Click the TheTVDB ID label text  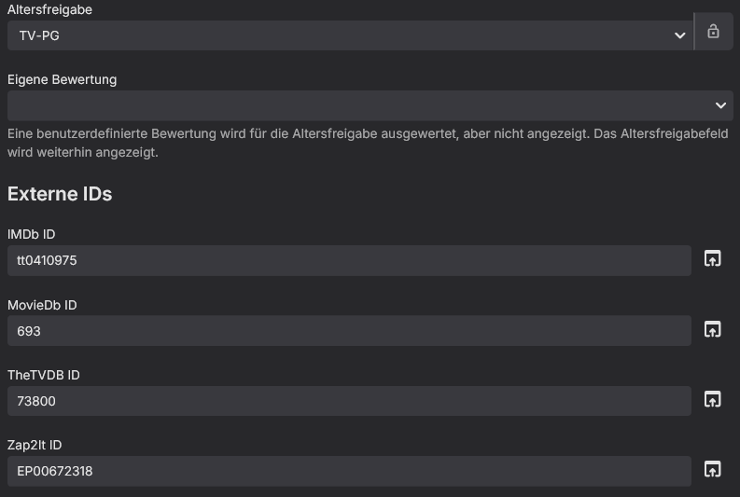click(x=44, y=375)
